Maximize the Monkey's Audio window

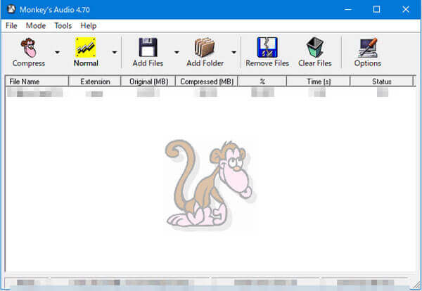click(377, 9)
